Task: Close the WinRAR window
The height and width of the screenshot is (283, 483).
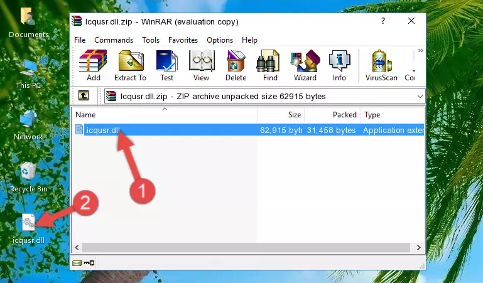Action: (x=411, y=21)
